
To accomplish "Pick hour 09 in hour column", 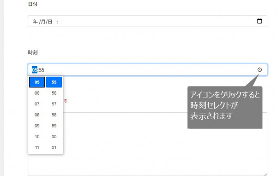I will [x=37, y=126].
